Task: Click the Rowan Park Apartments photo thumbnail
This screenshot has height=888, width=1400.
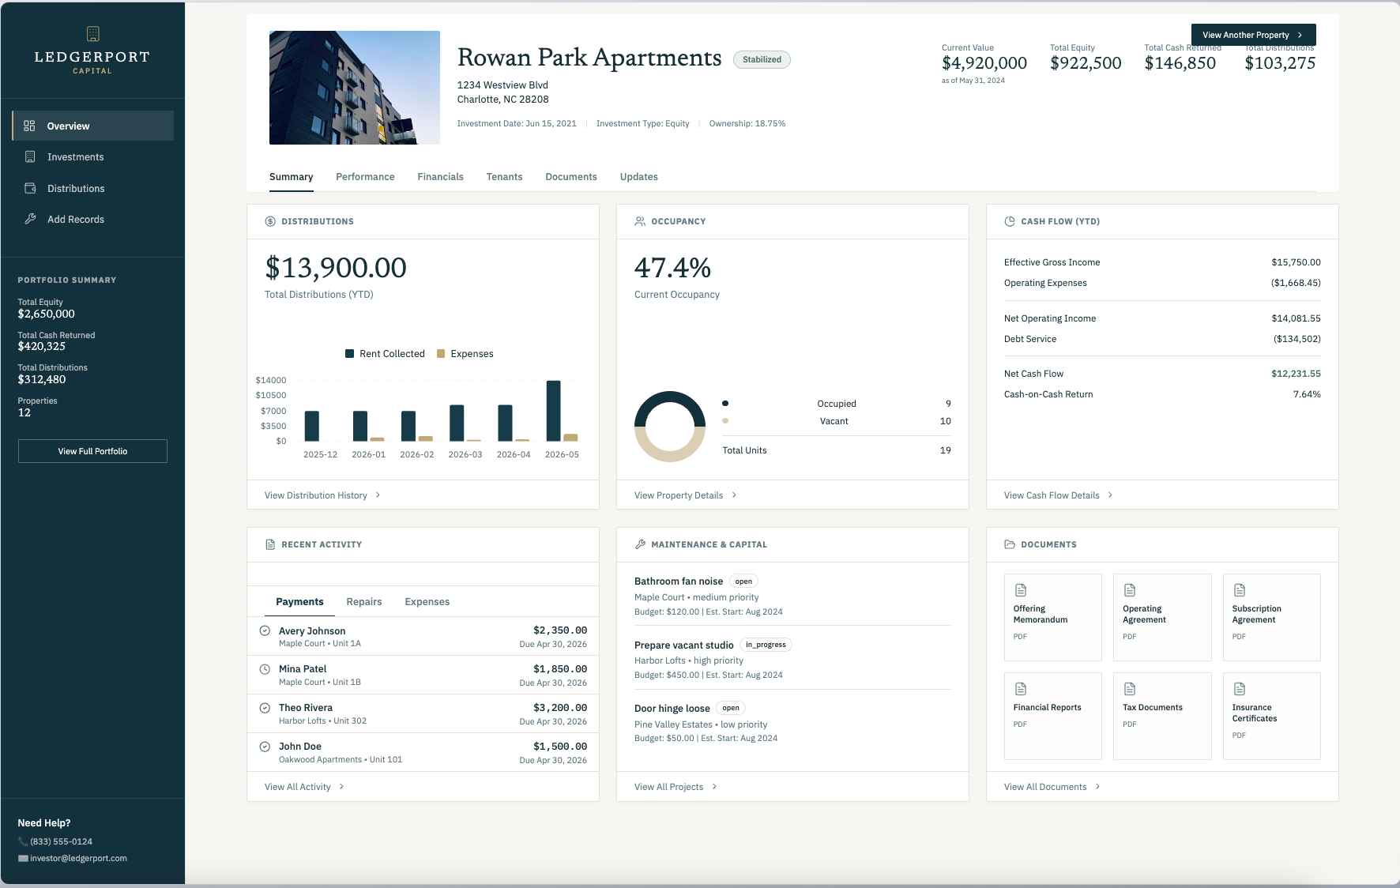Action: [x=355, y=88]
